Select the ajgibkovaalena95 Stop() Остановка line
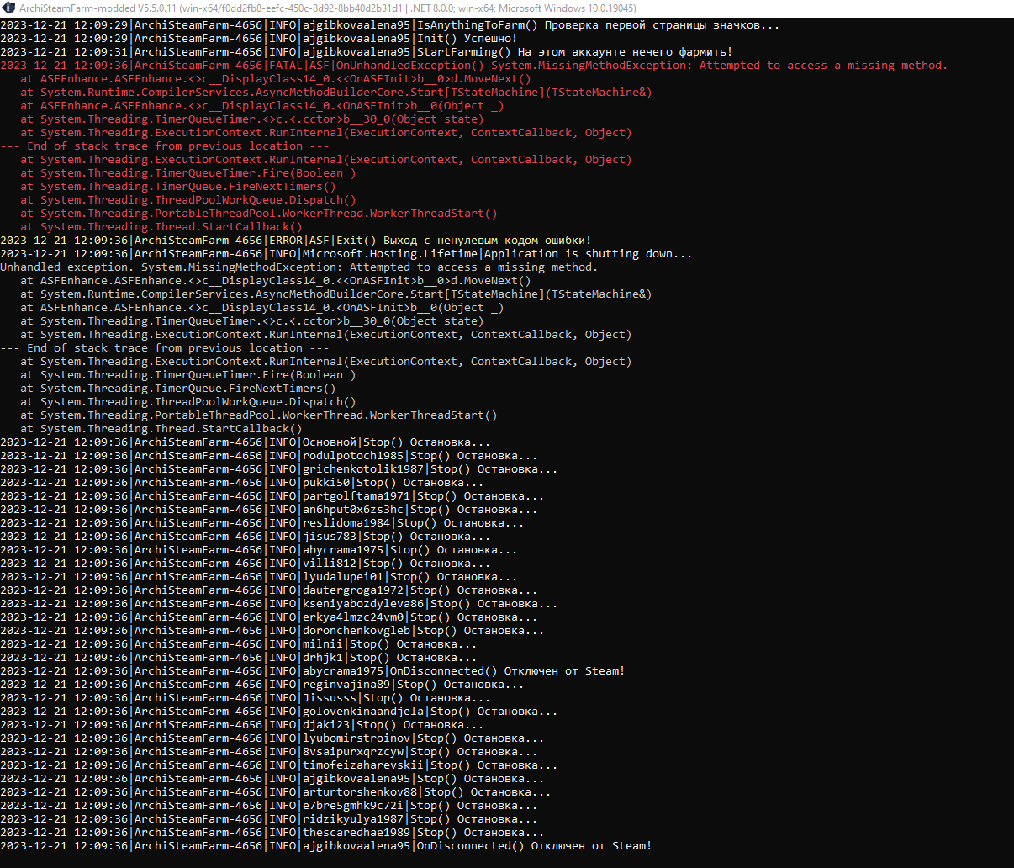The height and width of the screenshot is (868, 1014). click(x=272, y=779)
